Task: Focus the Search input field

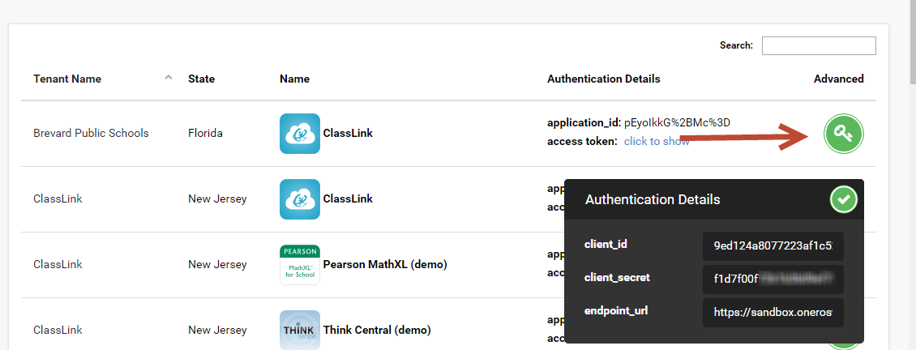Action: [819, 45]
